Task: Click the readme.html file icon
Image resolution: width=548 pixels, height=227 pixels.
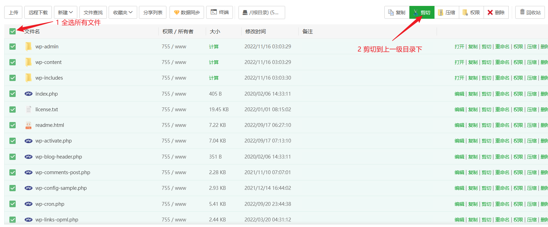Action: click(29, 125)
